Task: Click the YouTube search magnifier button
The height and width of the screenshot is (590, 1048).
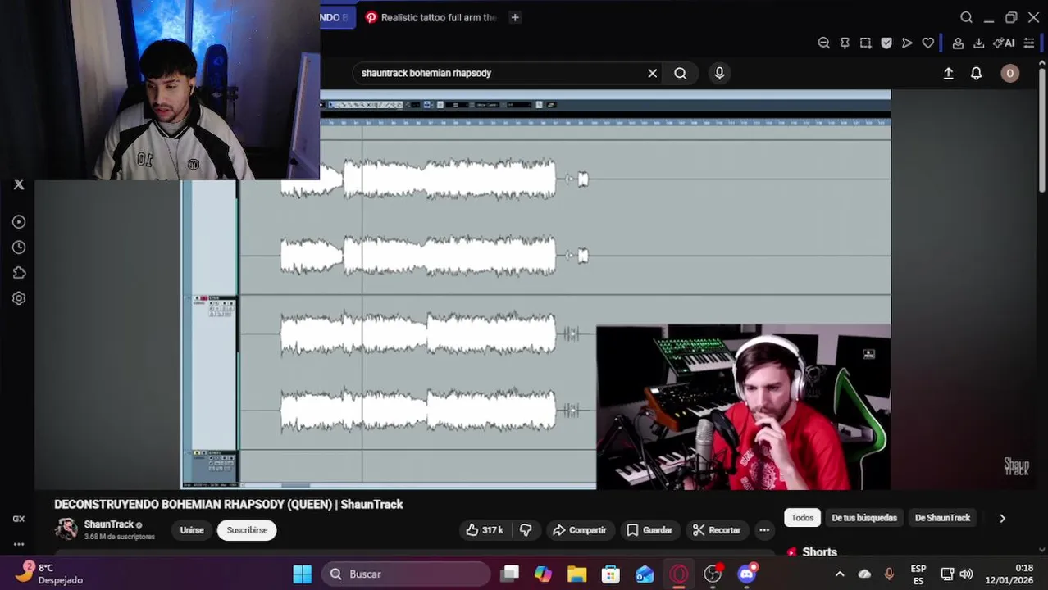Action: 681,73
